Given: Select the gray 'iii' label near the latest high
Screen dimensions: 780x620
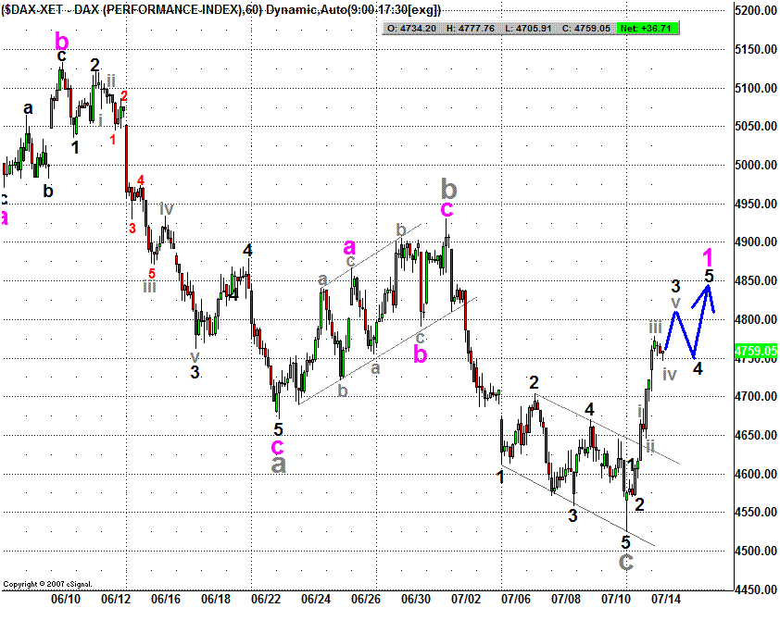Looking at the screenshot, I should [x=654, y=327].
